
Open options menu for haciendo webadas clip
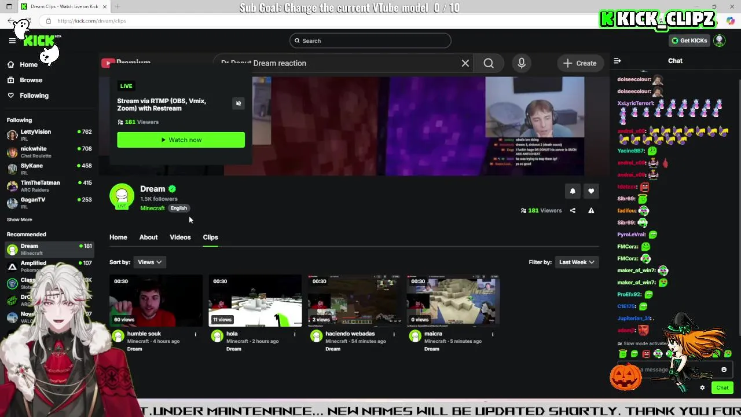point(394,334)
